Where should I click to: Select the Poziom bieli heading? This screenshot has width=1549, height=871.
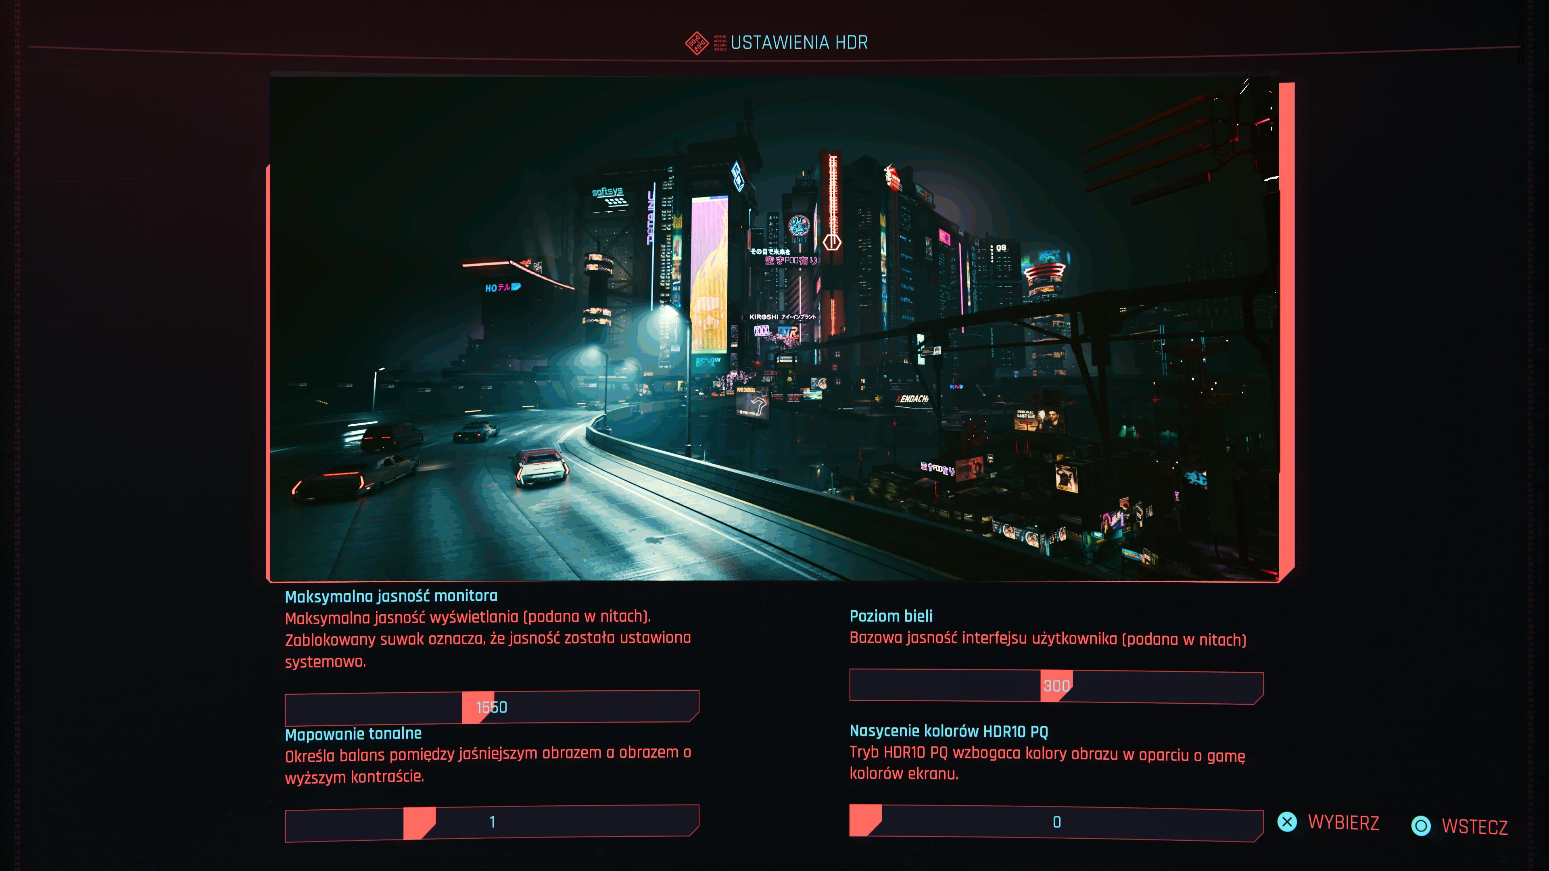coord(891,616)
